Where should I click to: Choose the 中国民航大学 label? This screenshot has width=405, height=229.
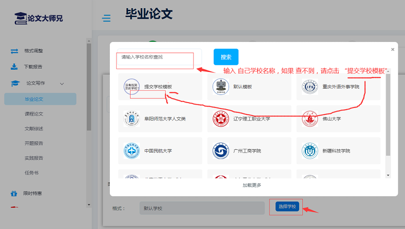pyautogui.click(x=158, y=151)
